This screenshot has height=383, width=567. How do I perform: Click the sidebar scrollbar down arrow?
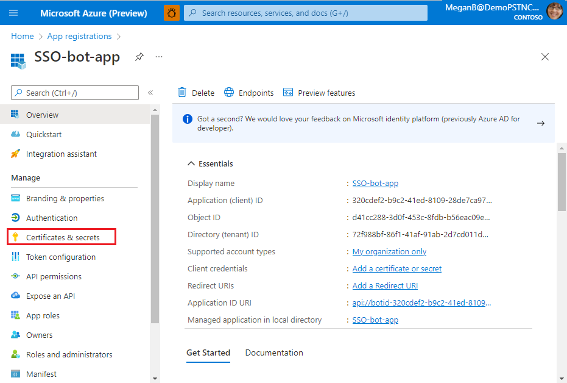[155, 379]
